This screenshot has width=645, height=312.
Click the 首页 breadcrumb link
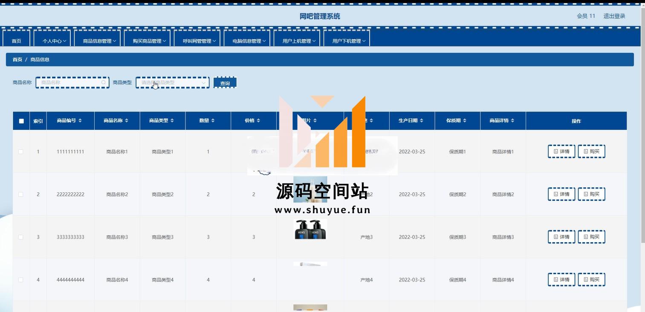click(17, 60)
